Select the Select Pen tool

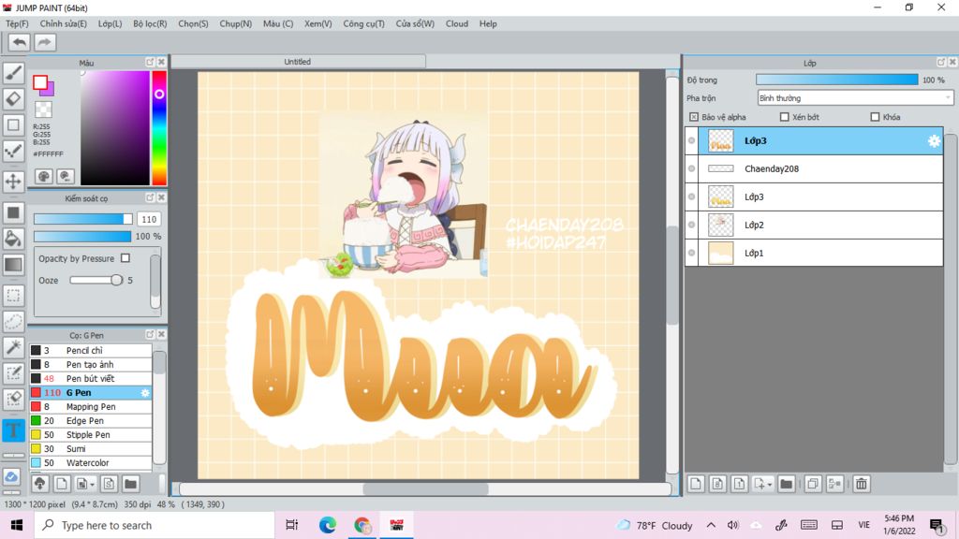coord(13,373)
